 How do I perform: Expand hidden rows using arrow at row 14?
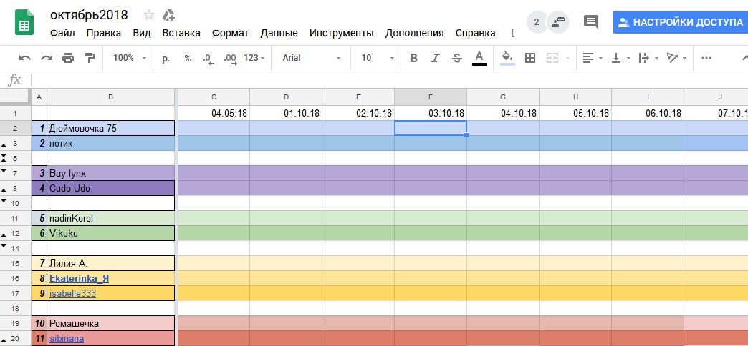[4, 247]
